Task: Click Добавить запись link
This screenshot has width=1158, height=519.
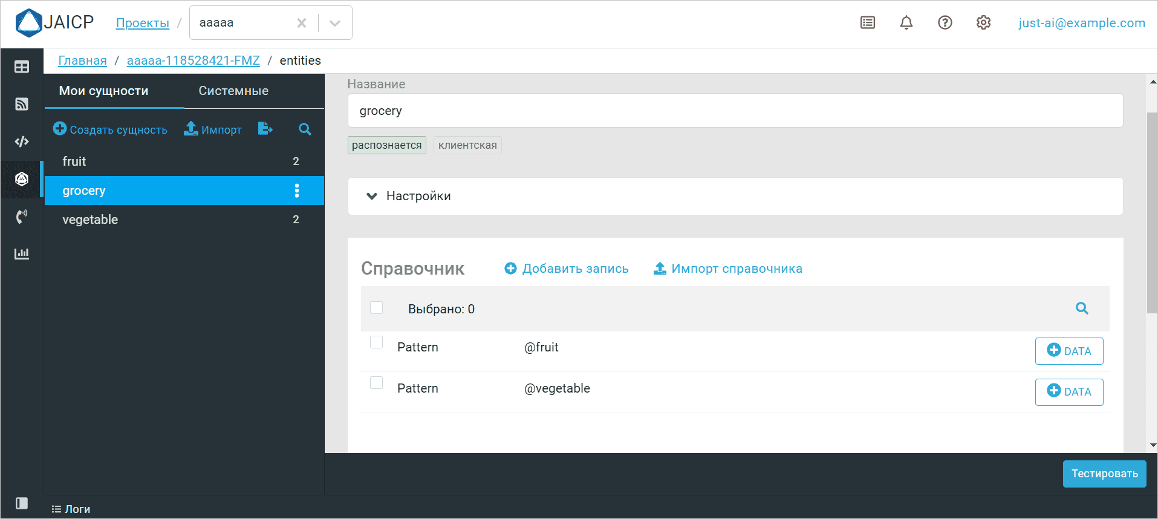Action: 567,269
